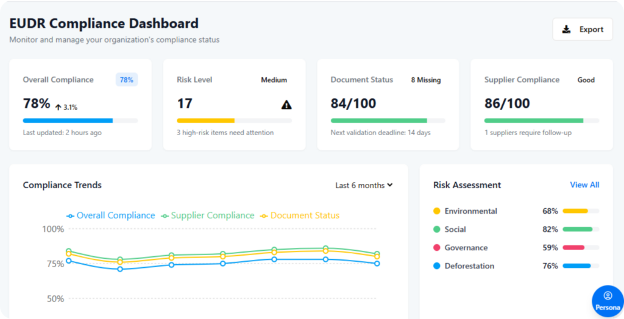The image size is (624, 319).
Task: Click the blue Deforestation risk dot
Action: click(x=436, y=266)
